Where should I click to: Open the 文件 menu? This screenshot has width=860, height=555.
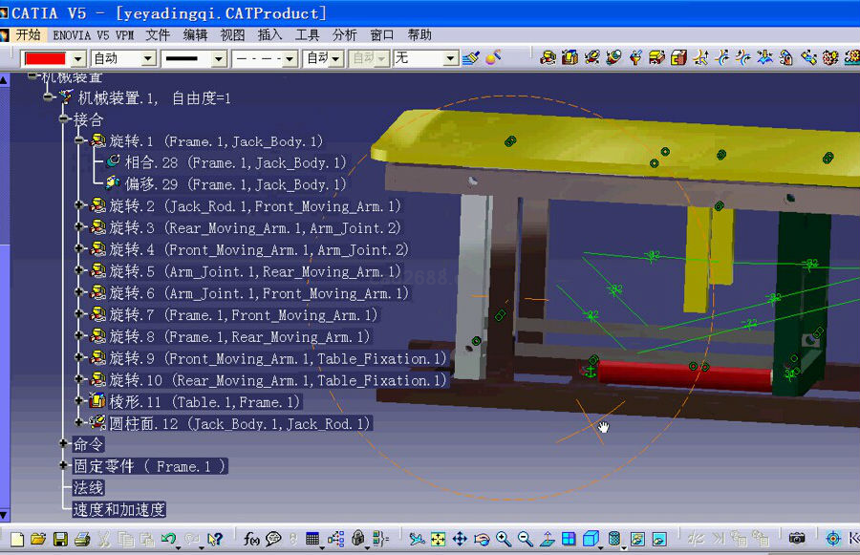pyautogui.click(x=158, y=35)
